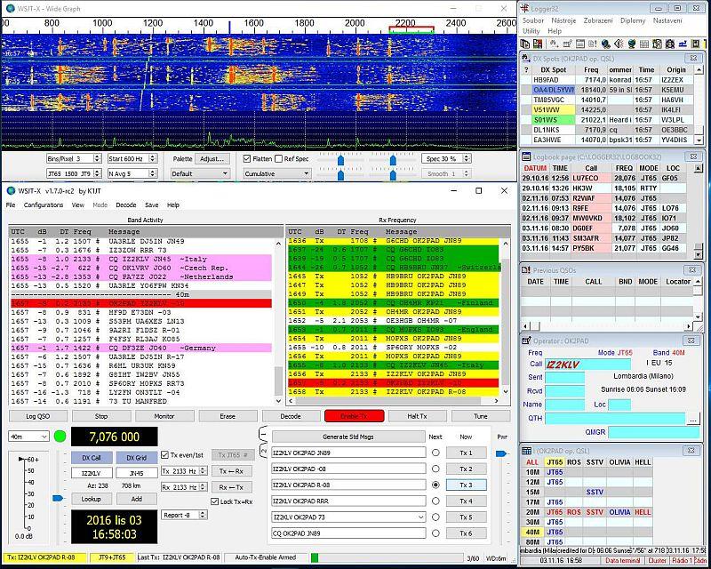Click the table grid icon in Logger32 toolbar
Viewport: 711px width, 569px height.
tap(644, 44)
